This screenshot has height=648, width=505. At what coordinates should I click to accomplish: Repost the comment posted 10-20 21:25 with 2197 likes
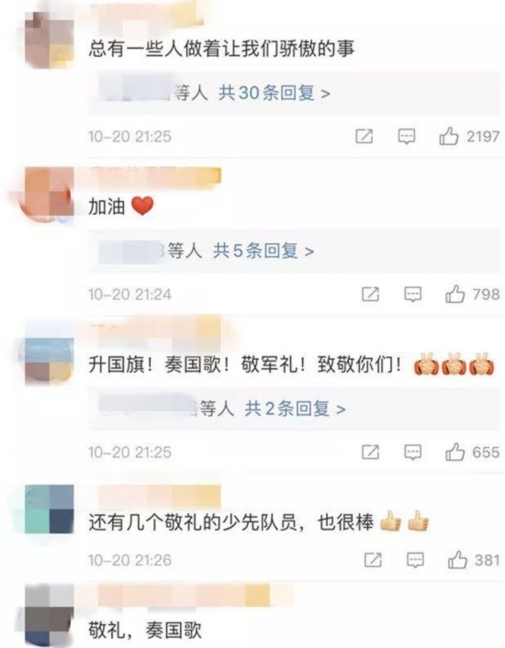(365, 136)
